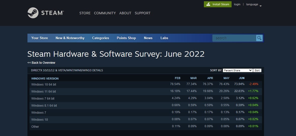Screen dimensions: 296x136
Task: Open the Points Shop tab
Action: point(126,38)
